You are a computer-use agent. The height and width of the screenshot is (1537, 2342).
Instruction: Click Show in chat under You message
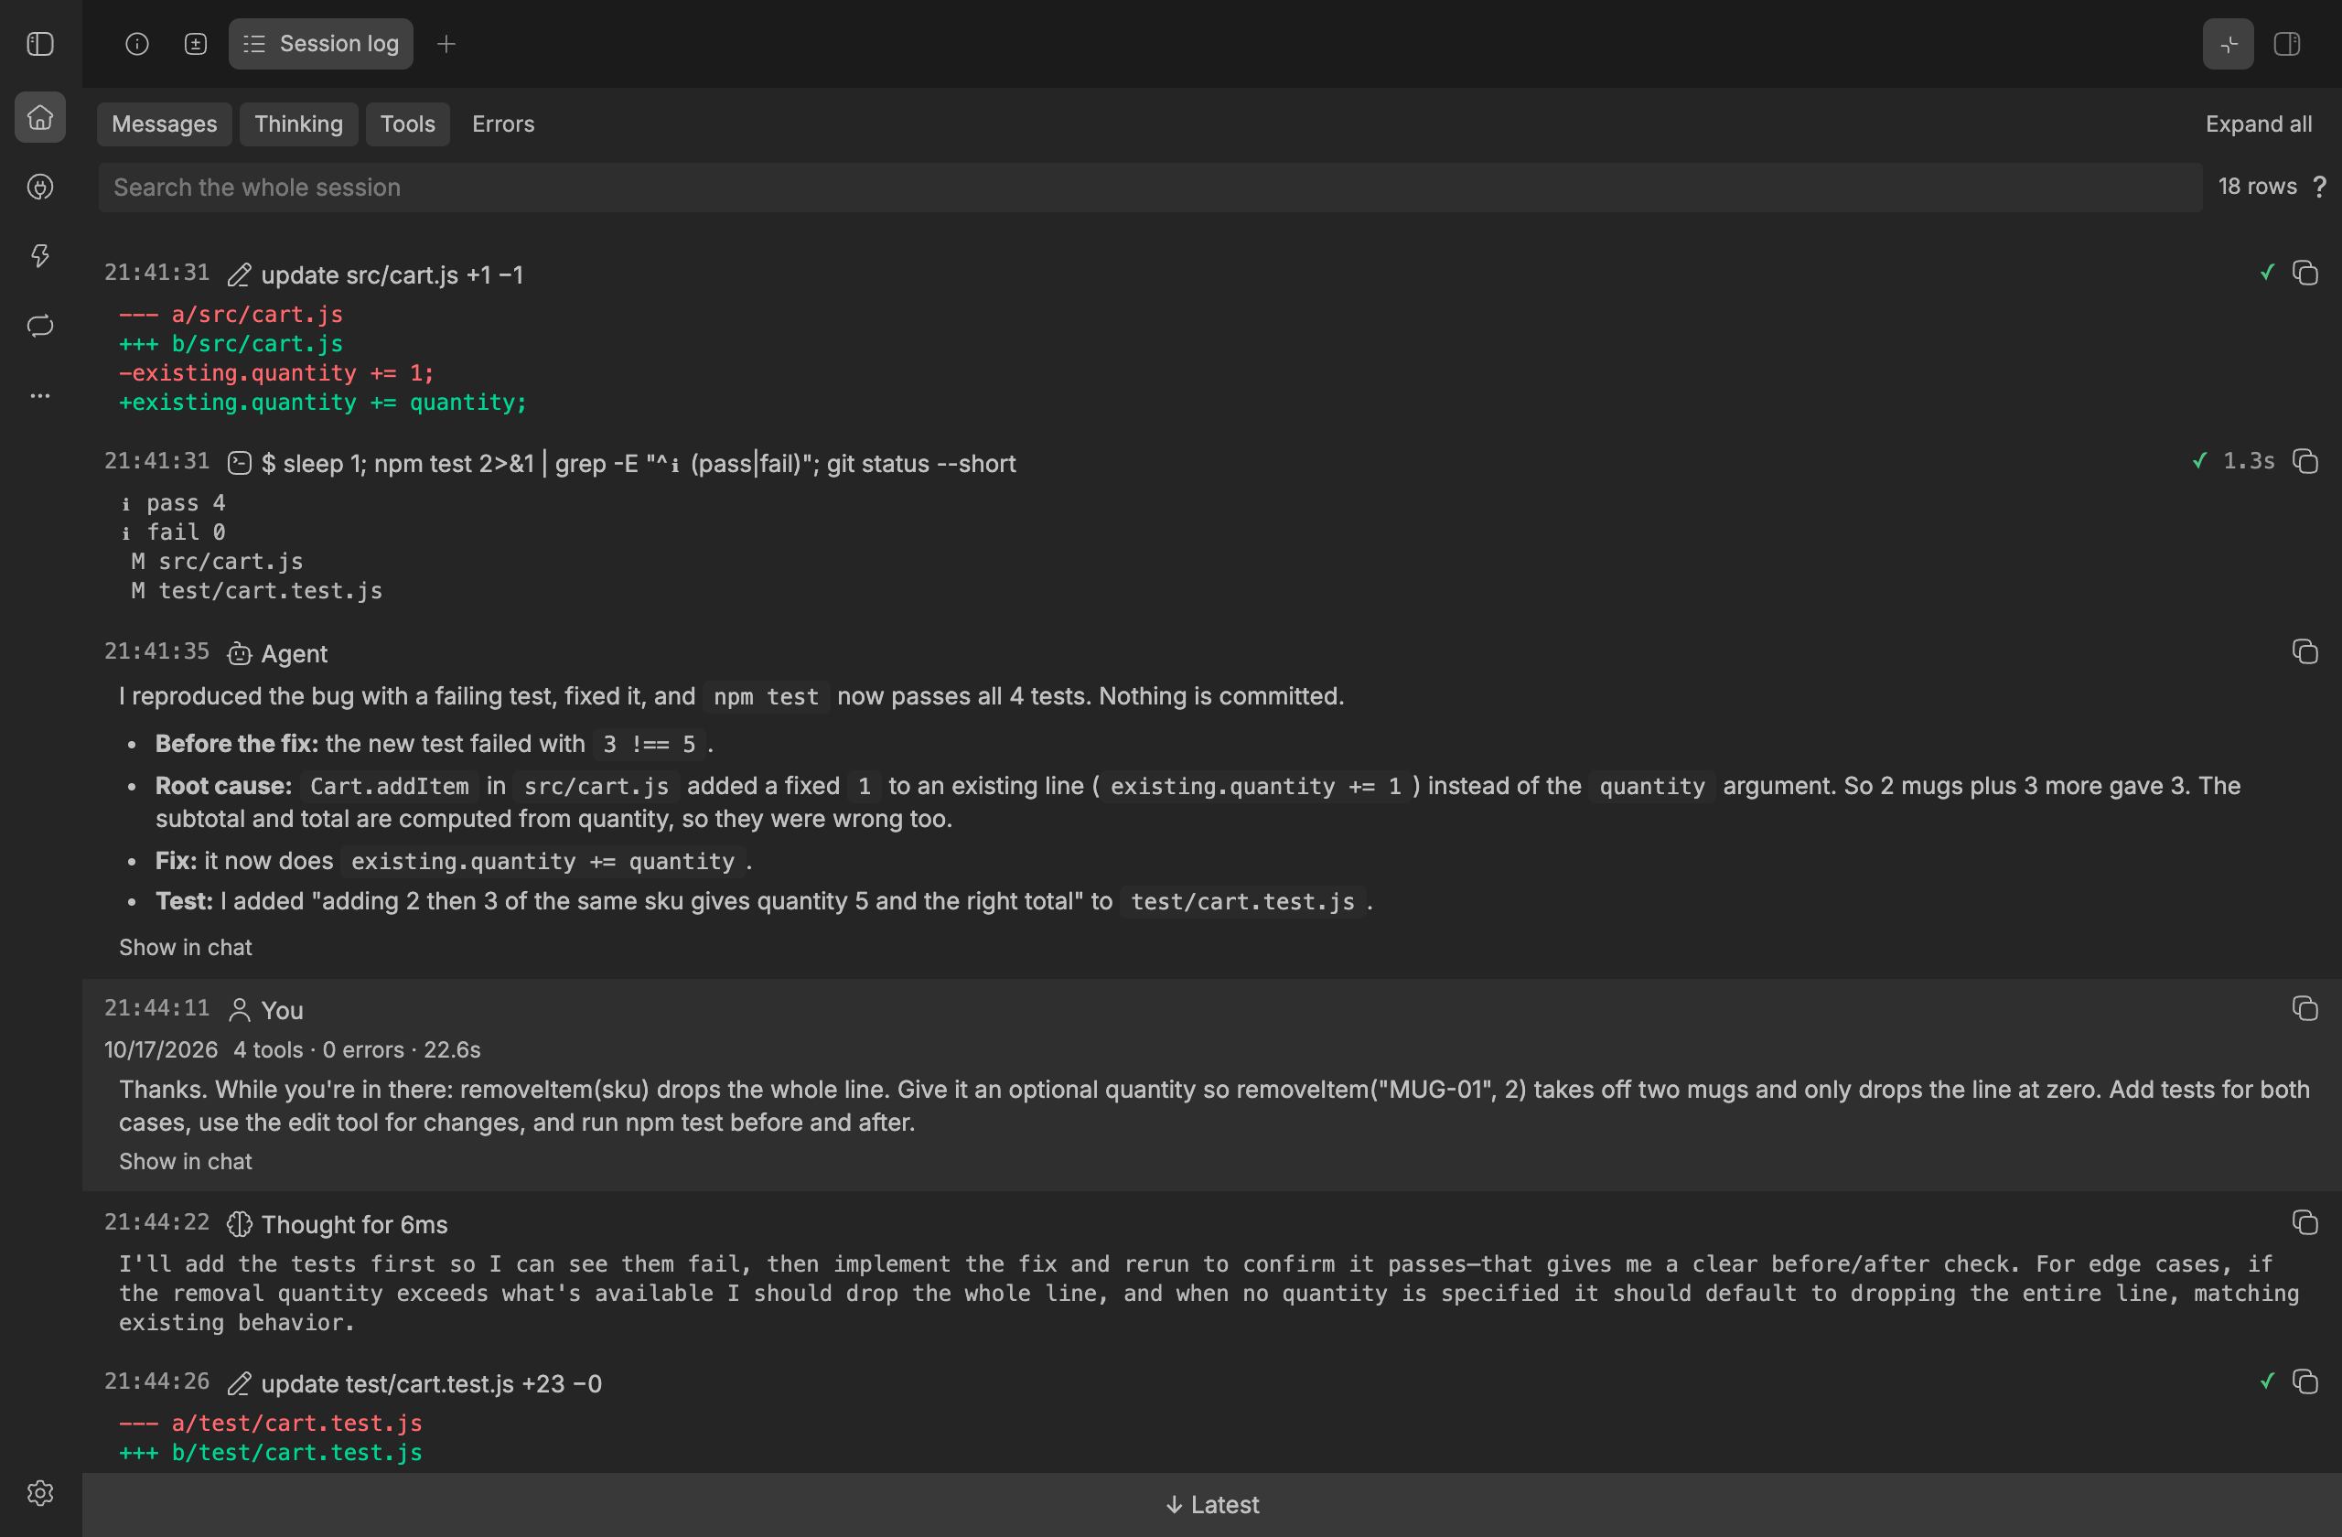click(x=185, y=1162)
